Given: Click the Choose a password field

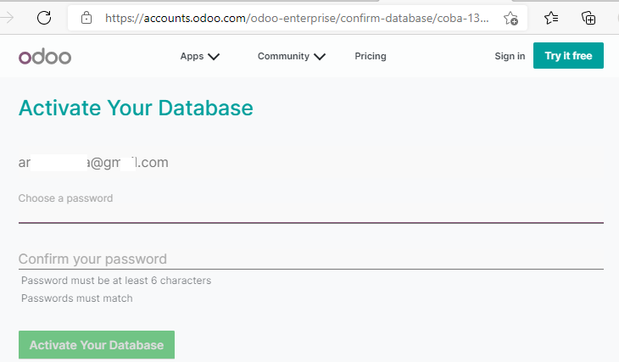Looking at the screenshot, I should 311,208.
